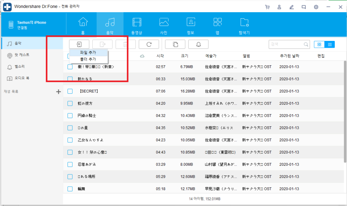347x206 pixels.
Task: Tick the checkbox for 虹の彼方
Action: coord(70,103)
